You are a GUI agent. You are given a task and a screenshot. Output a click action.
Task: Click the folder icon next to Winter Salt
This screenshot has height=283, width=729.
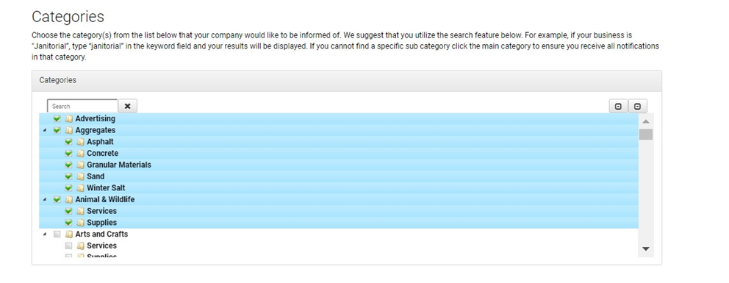[x=80, y=187]
